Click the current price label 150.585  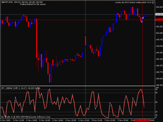tap(159, 14)
